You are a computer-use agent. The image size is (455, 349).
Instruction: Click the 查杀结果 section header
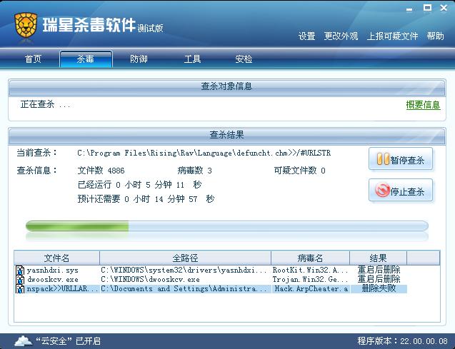pyautogui.click(x=226, y=135)
